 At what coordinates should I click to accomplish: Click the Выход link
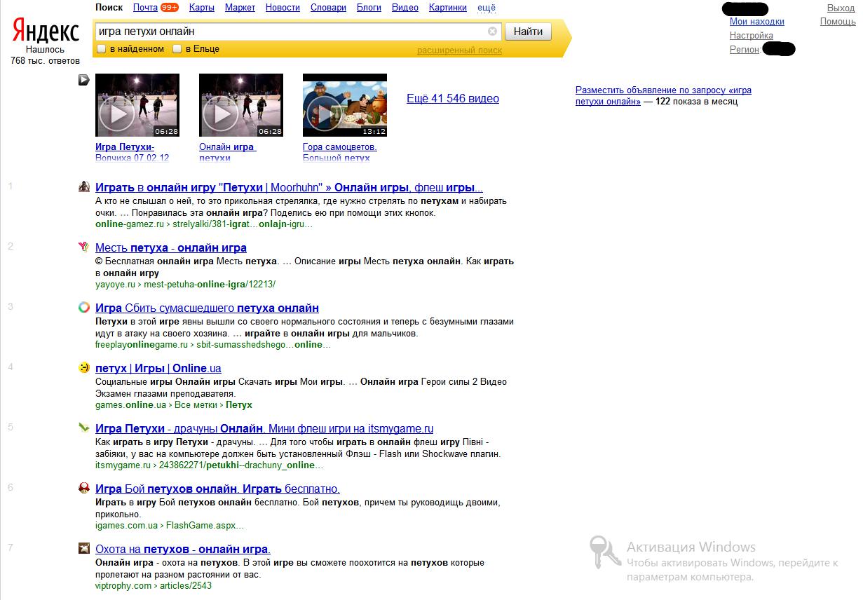coord(841,8)
